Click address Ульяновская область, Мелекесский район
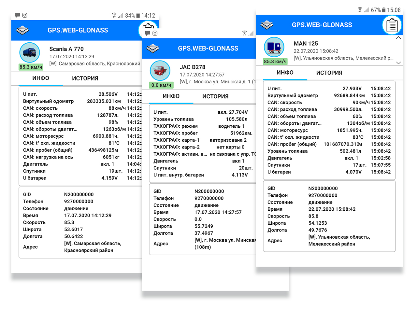This screenshot has width=417, height=309. pos(339,241)
